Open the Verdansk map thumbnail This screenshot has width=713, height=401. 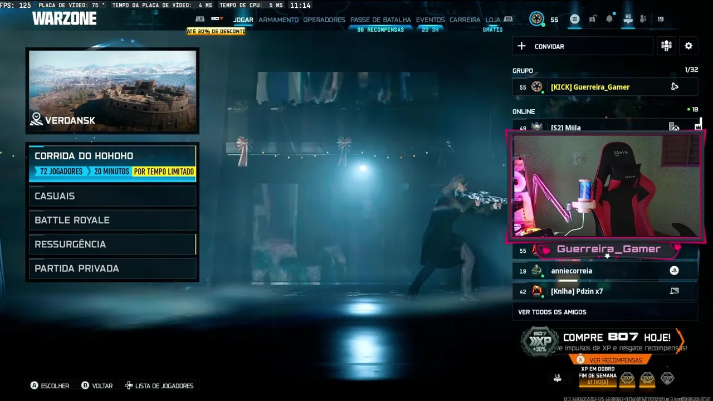[113, 91]
